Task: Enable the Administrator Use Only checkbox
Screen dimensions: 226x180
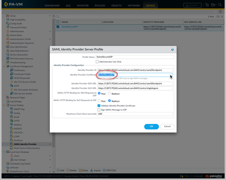Action: tap(97, 62)
